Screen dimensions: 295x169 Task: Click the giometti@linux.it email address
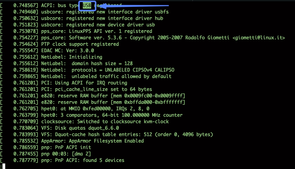259,37
